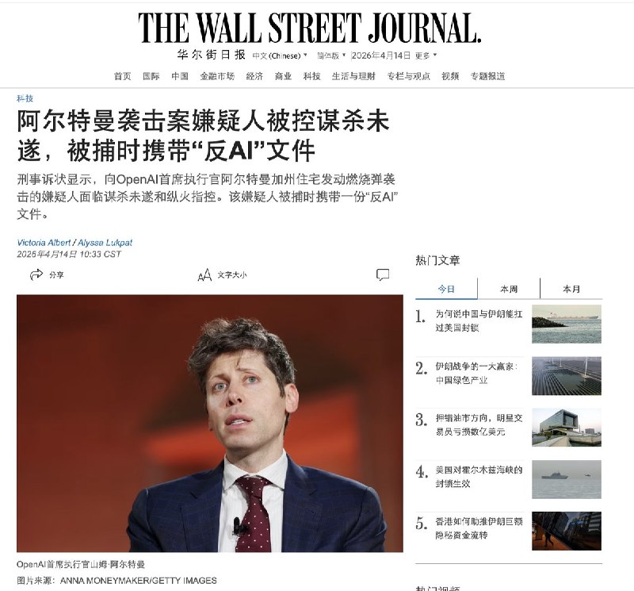Open author Alyssa Lukpat's page
The width and height of the screenshot is (634, 591).
(x=105, y=243)
